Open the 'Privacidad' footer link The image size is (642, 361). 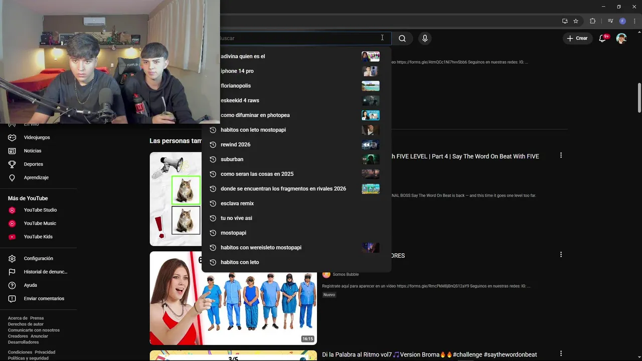click(x=45, y=352)
